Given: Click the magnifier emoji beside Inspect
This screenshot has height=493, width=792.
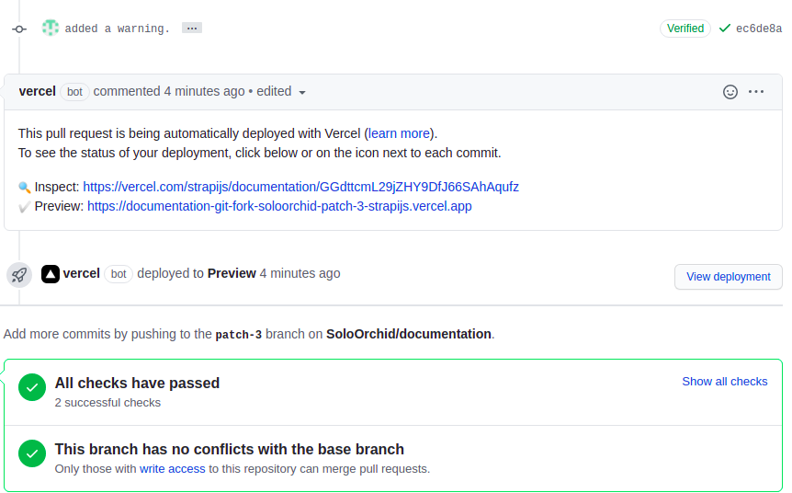Looking at the screenshot, I should pos(24,188).
